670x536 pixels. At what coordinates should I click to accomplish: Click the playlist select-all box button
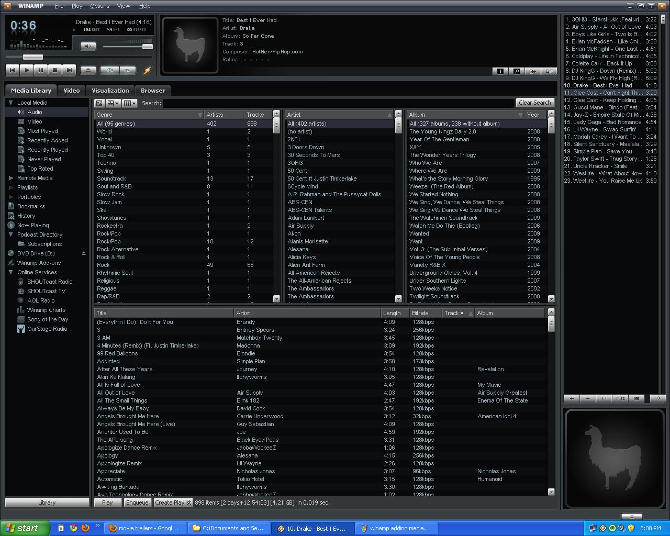tap(604, 398)
